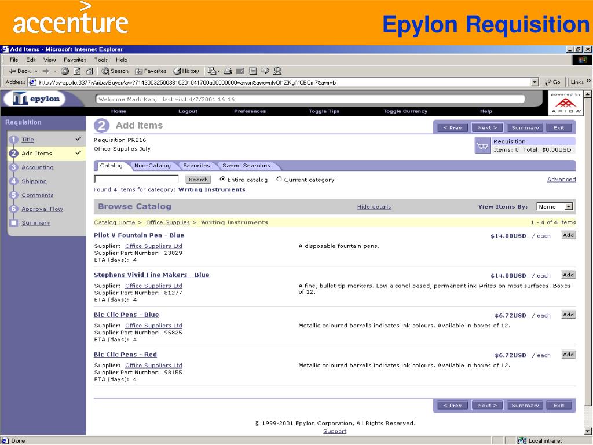The image size is (593, 445).
Task: Click the Print toolbar icon
Action: (x=228, y=71)
